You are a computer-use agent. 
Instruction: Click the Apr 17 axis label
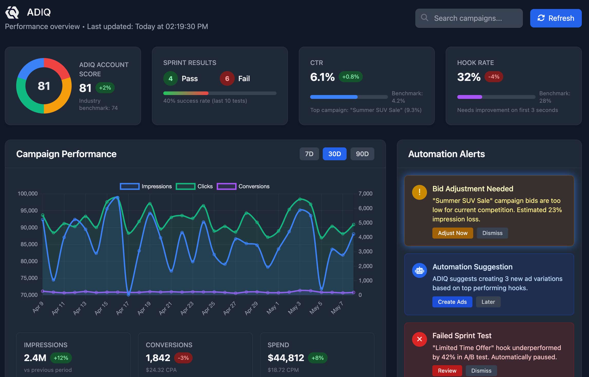pyautogui.click(x=122, y=308)
